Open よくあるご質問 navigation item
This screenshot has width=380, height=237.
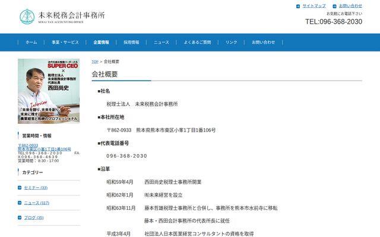pos(197,42)
